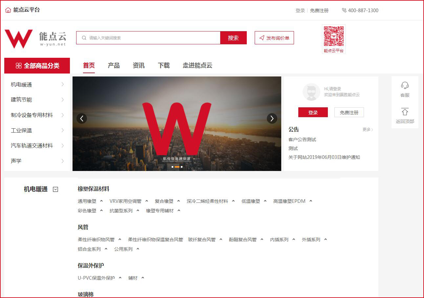Click the 返回顶部 arrow icon
The width and height of the screenshot is (424, 298).
405,112
